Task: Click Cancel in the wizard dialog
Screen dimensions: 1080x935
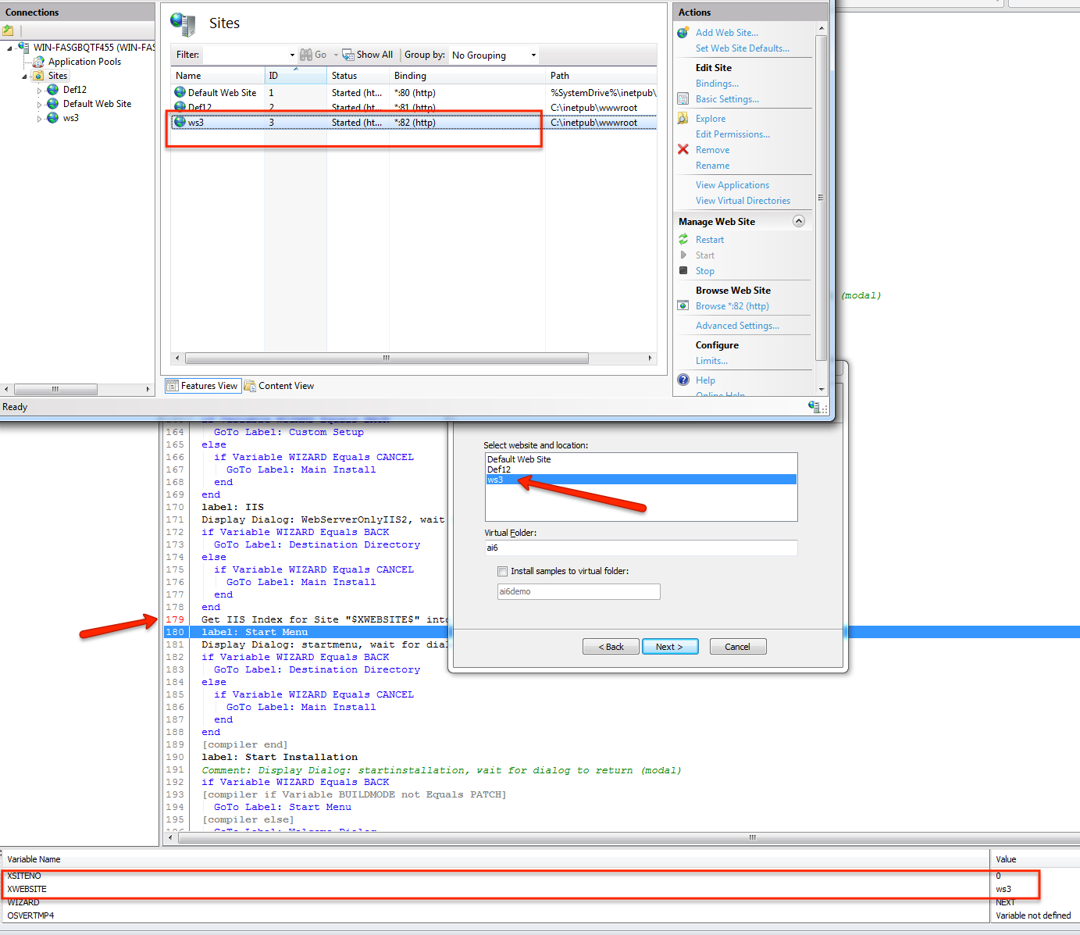Action: [x=738, y=647]
